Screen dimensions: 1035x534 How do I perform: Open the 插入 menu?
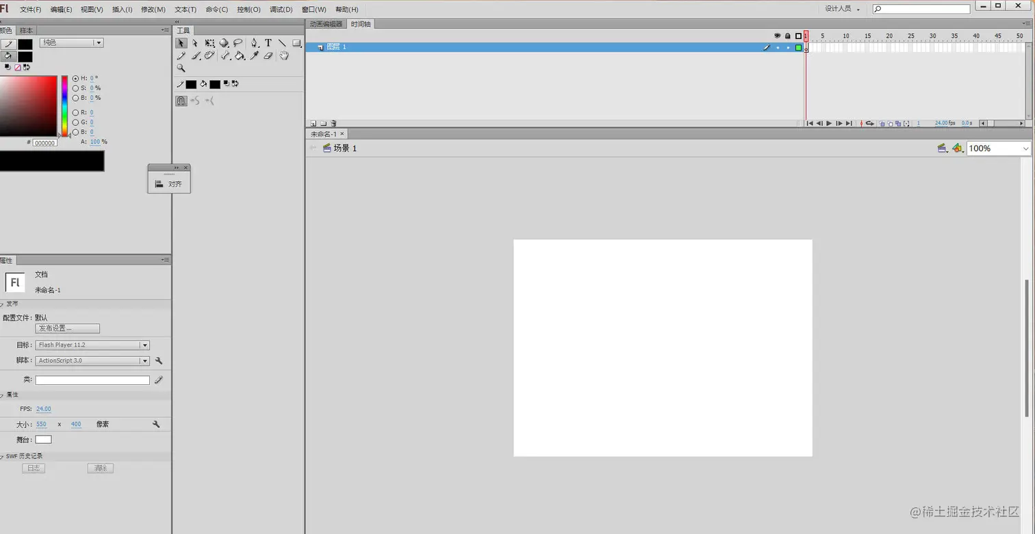coord(120,9)
